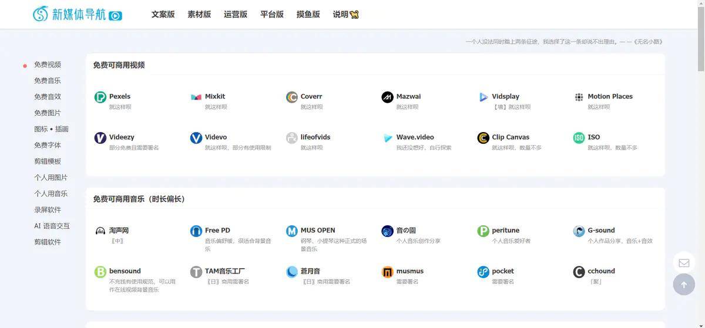Click the Coverr site icon
Viewport: 705px width, 328px height.
tap(292, 97)
